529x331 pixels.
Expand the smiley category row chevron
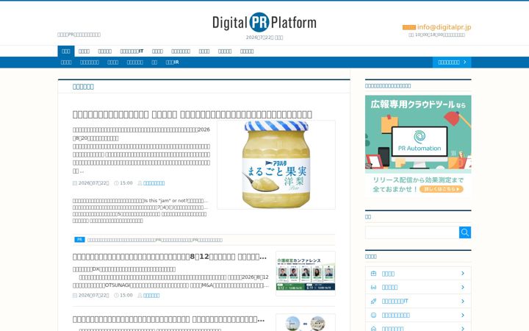click(x=463, y=315)
